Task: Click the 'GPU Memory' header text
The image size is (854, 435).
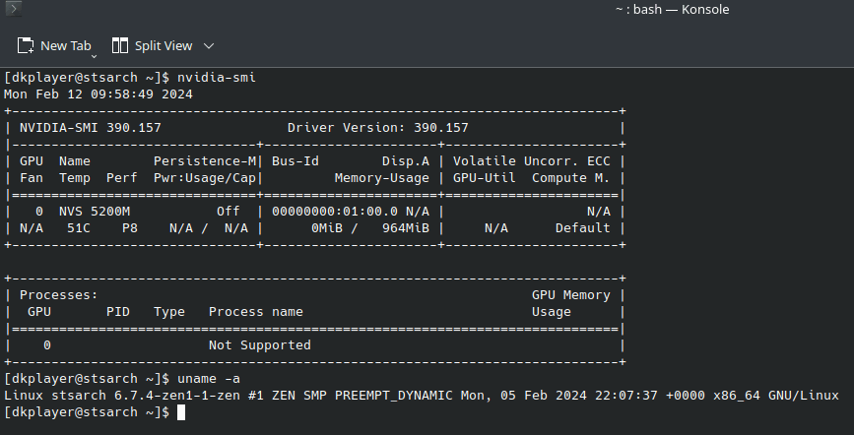Action: 570,295
